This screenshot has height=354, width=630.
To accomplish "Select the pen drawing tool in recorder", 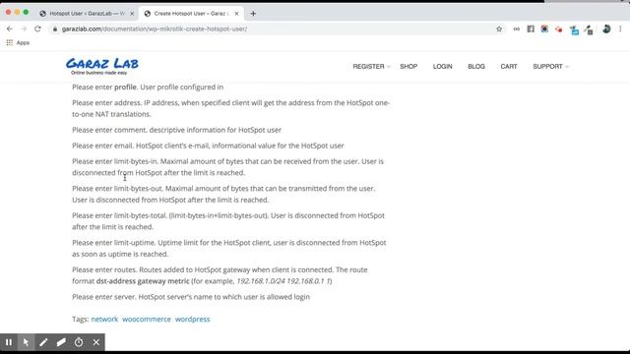I will [43, 342].
